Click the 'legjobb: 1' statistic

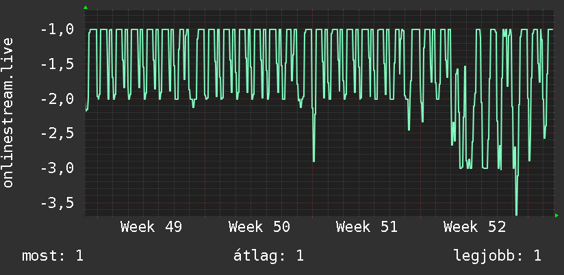pos(498,256)
